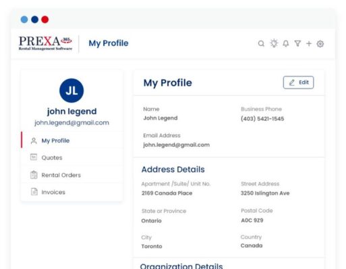Click the Business Phone label
The height and width of the screenshot is (269, 346).
[x=261, y=109]
